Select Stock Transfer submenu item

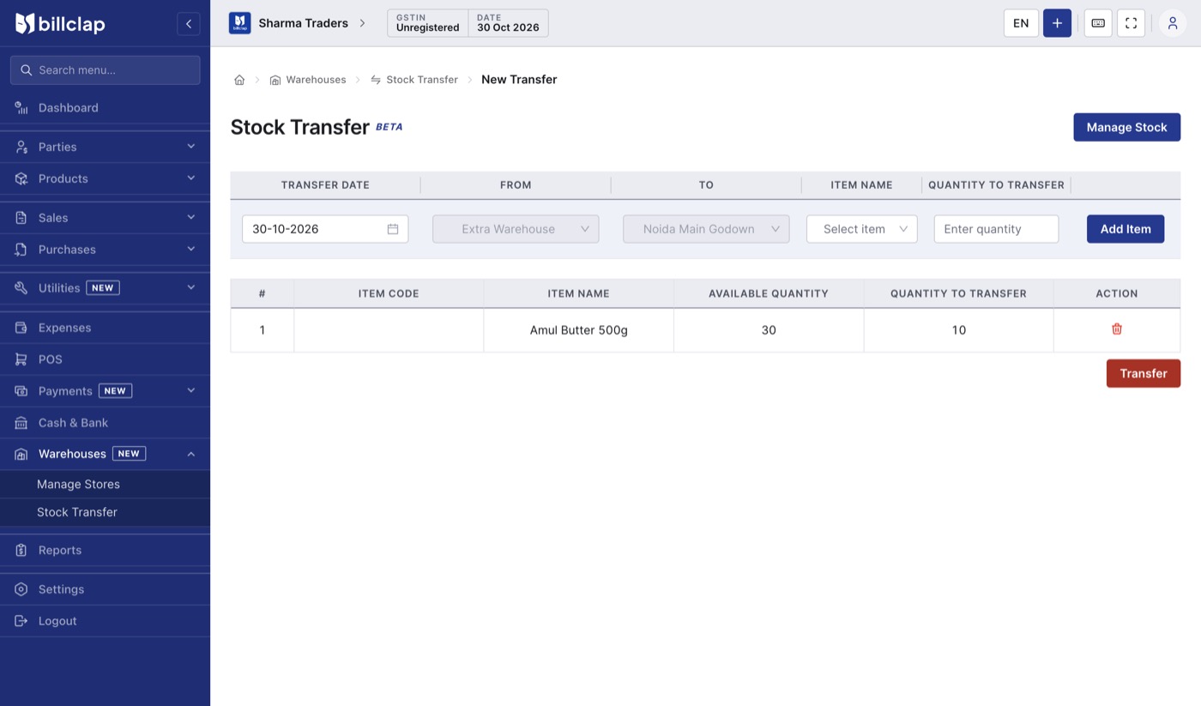point(105,512)
